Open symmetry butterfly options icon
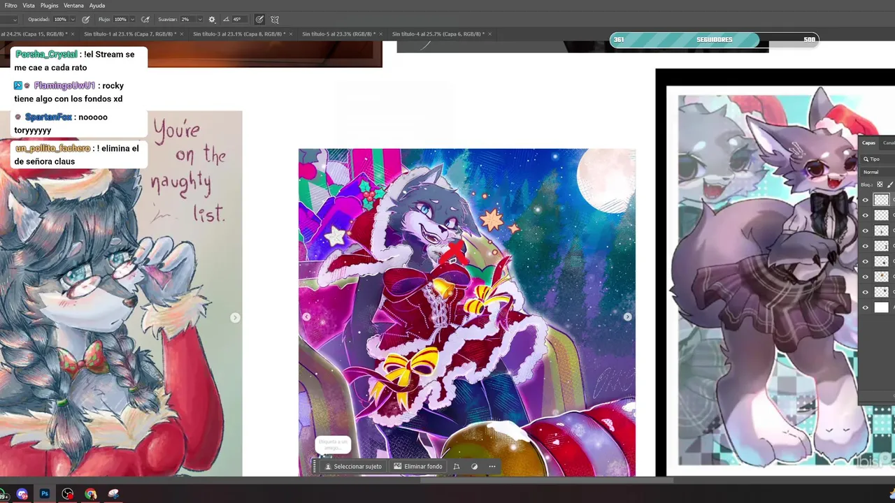 pyautogui.click(x=275, y=20)
